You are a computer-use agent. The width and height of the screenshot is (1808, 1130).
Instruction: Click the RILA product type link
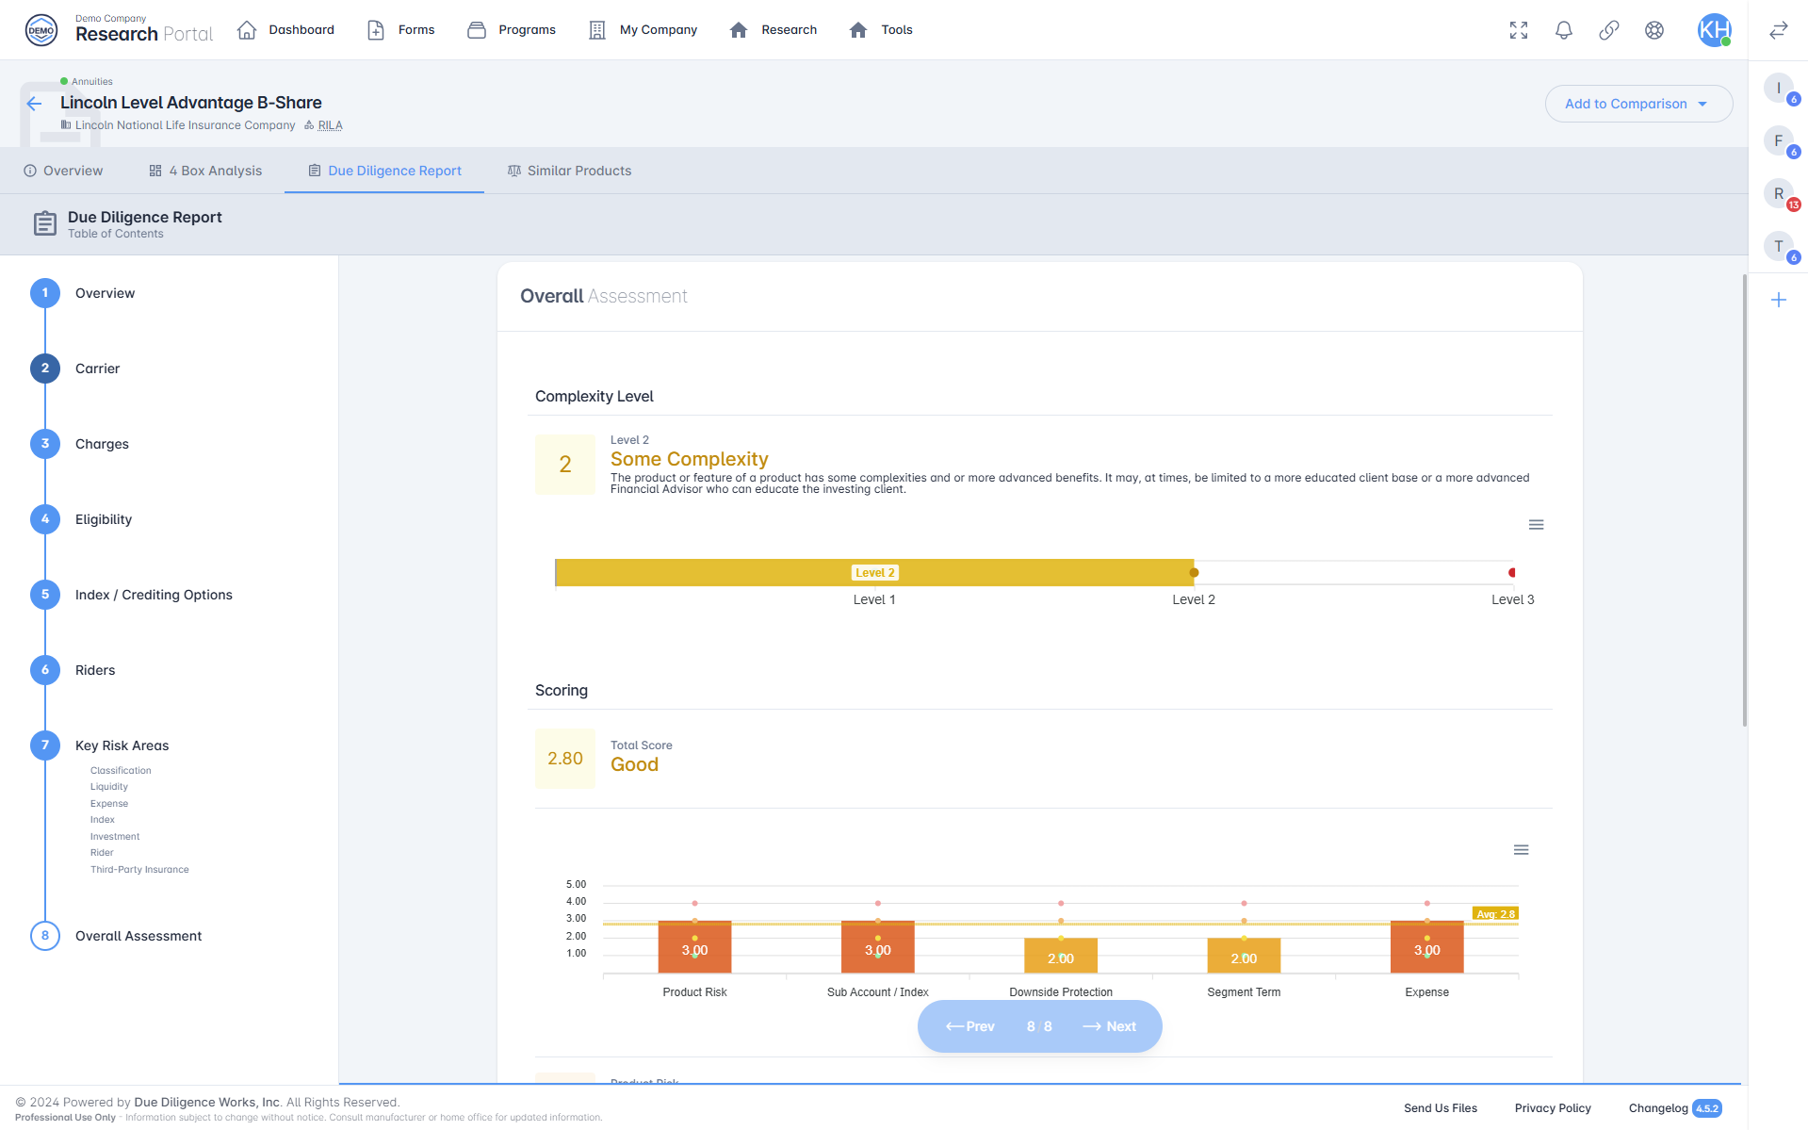(330, 125)
